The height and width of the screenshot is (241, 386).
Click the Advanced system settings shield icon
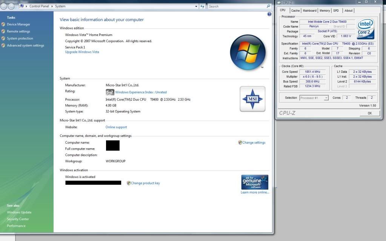coord(3,46)
